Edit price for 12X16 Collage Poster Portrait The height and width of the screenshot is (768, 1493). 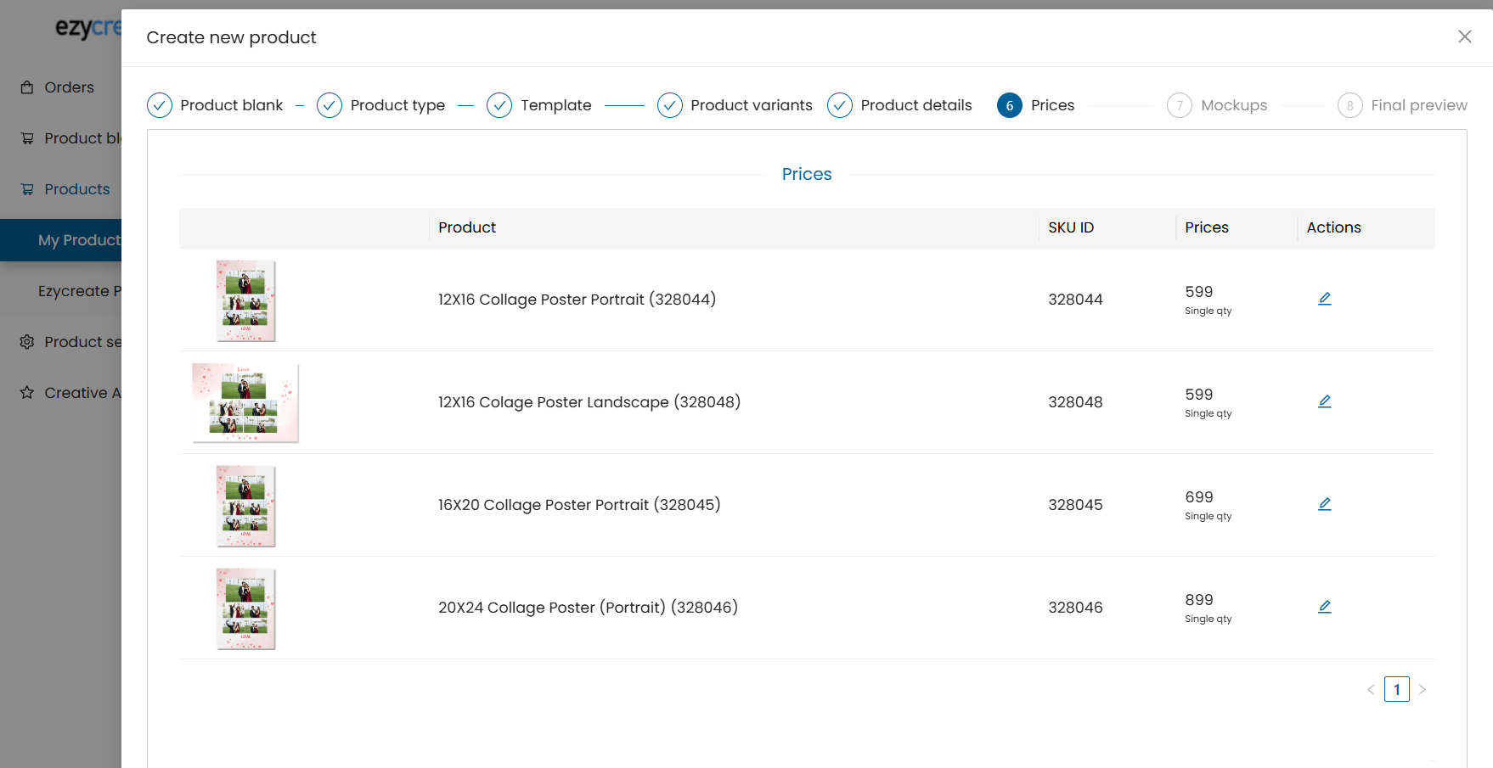(x=1324, y=299)
